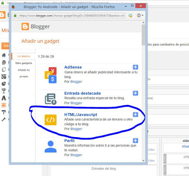Click the HTML/Javascript code icon
The height and width of the screenshot is (176, 189).
pos(51,120)
